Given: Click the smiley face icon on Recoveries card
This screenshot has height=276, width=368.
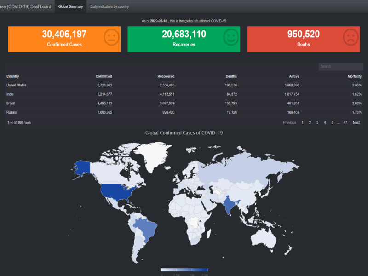Looking at the screenshot, I should 231,37.
